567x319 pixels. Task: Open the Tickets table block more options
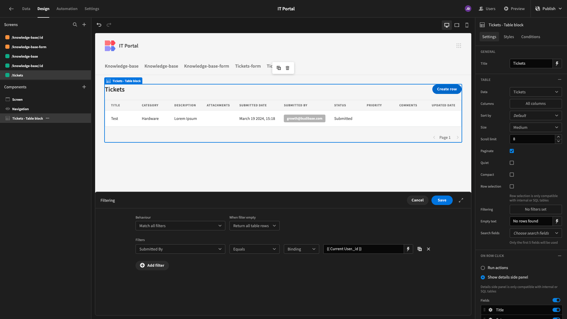pyautogui.click(x=48, y=118)
